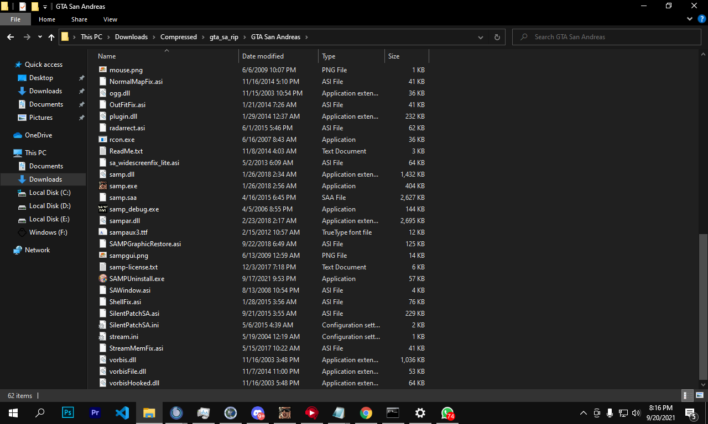Image resolution: width=708 pixels, height=424 pixels.
Task: Select the stream.ini settings icon
Action: coord(103,337)
